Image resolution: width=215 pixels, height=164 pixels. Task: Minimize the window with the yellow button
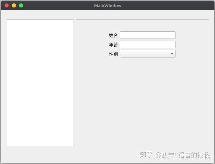pos(14,5)
